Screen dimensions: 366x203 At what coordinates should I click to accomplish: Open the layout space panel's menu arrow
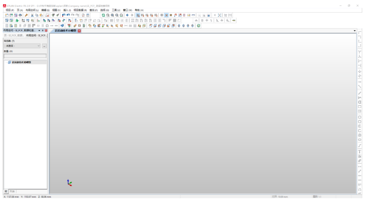click(x=39, y=31)
